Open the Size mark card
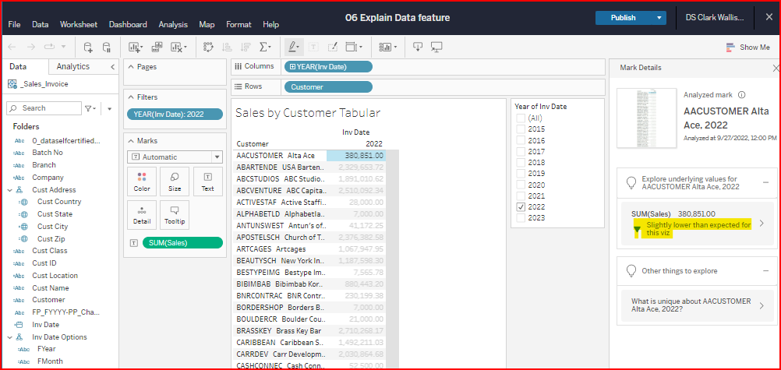The width and height of the screenshot is (781, 370). click(x=175, y=181)
